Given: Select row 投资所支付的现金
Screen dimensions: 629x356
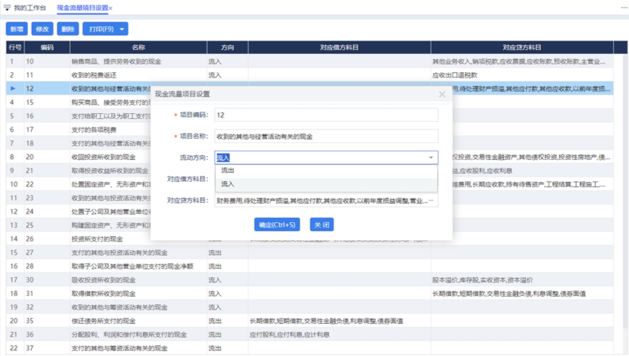Looking at the screenshot, I should coord(310,239).
